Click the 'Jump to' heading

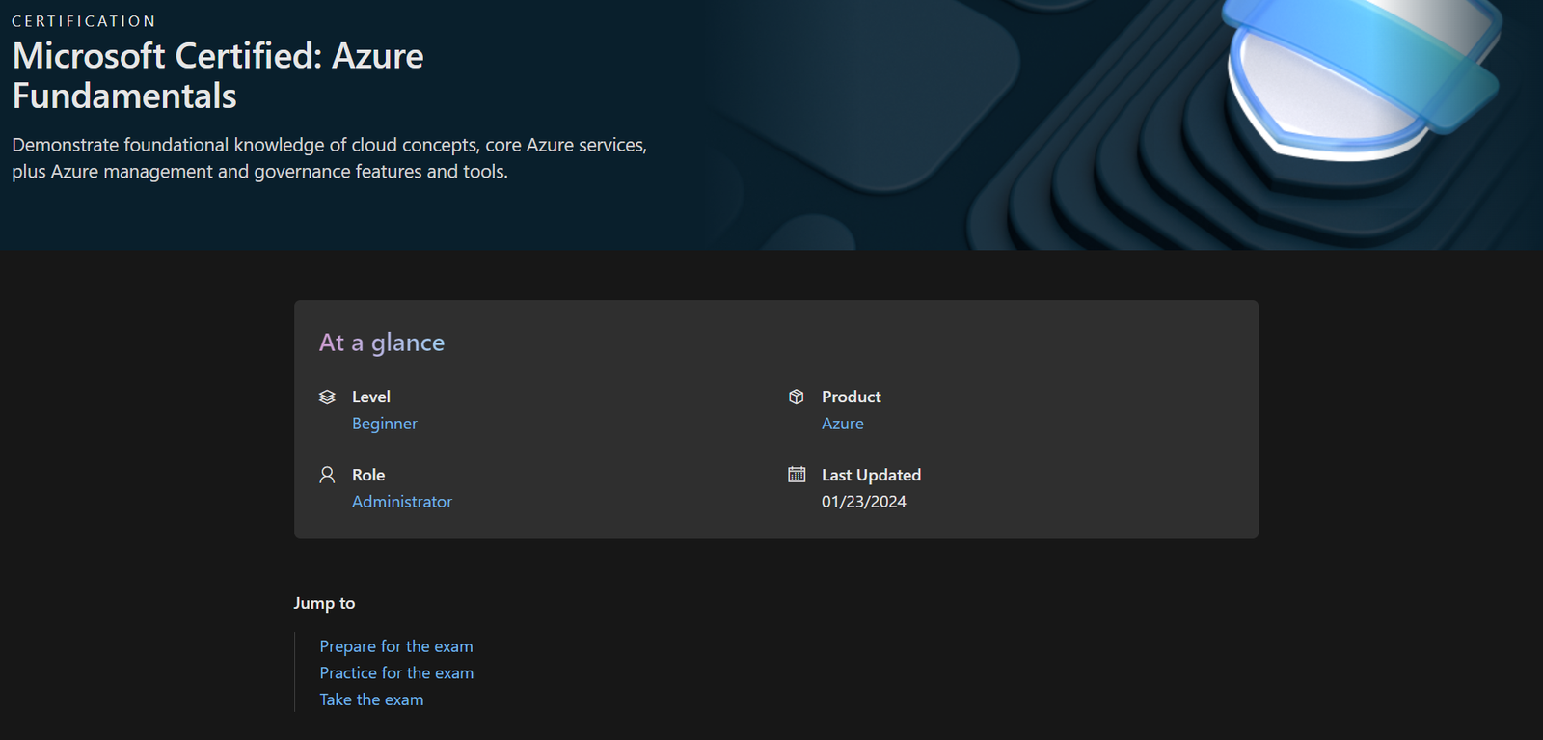pyautogui.click(x=324, y=603)
